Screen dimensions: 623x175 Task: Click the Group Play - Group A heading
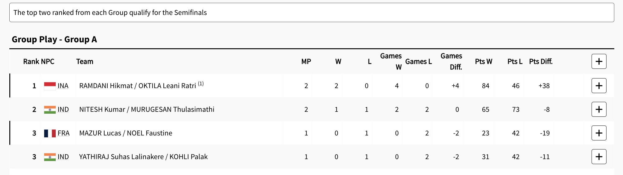[x=54, y=40]
